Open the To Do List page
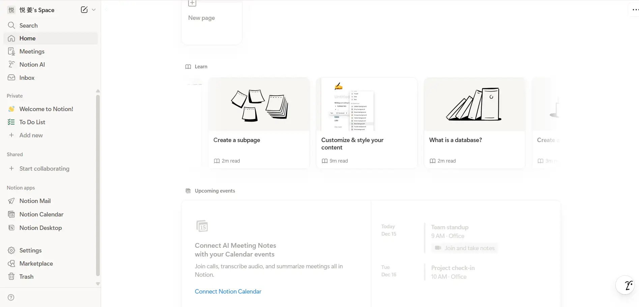This screenshot has width=639, height=307. 32,122
